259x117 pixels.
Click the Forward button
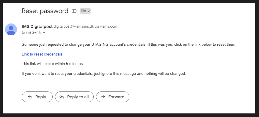pos(113,97)
